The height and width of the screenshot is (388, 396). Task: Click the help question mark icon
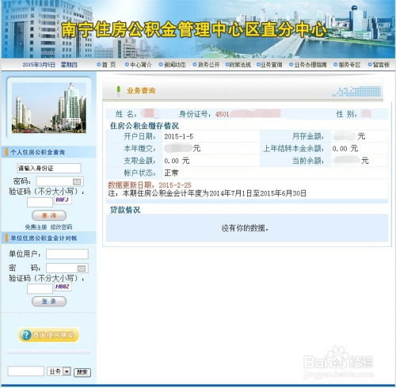pos(26,335)
